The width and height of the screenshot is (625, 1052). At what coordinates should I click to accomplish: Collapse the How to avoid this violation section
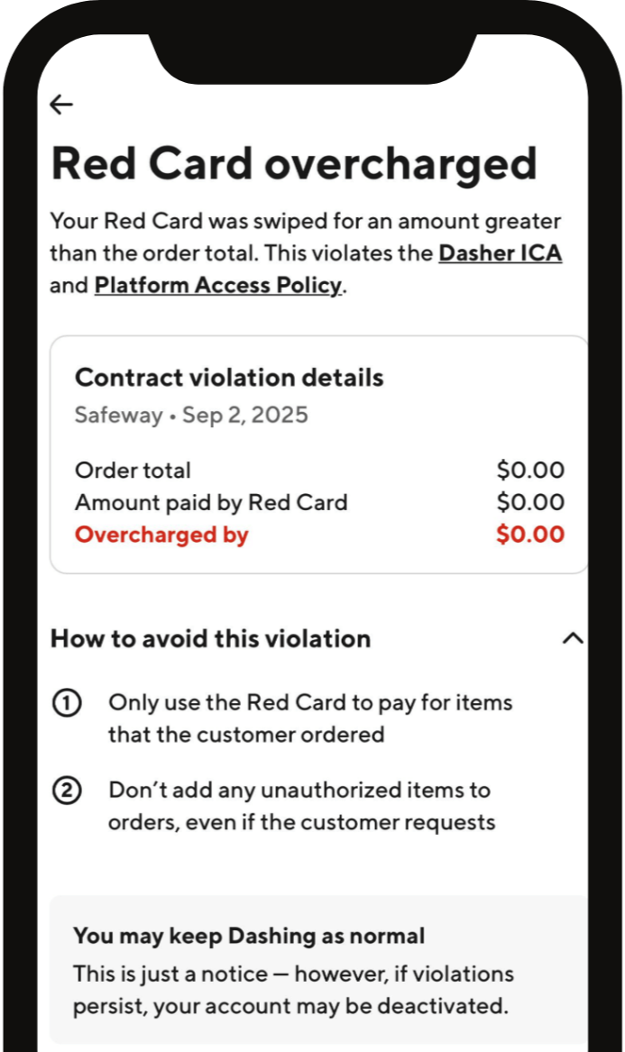pos(572,637)
